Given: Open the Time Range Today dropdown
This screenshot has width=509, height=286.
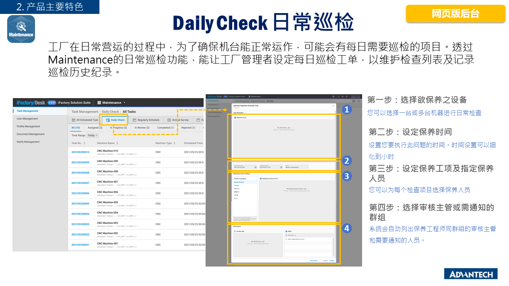Looking at the screenshot, I should tap(93, 135).
